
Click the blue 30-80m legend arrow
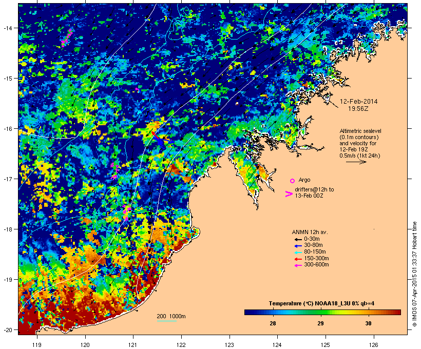[x=298, y=246]
